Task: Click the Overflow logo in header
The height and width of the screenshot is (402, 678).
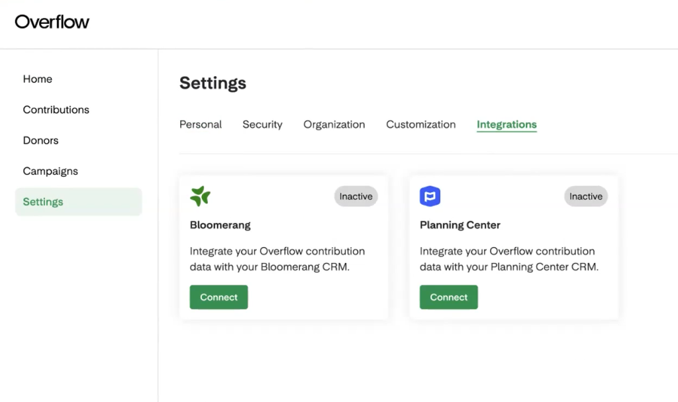Action: click(52, 22)
